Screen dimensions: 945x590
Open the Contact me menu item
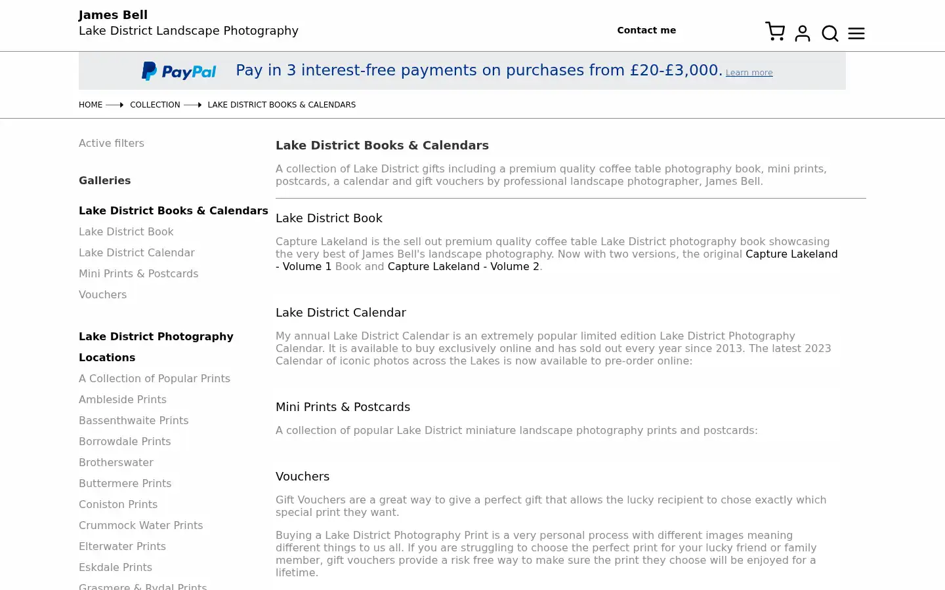(646, 30)
